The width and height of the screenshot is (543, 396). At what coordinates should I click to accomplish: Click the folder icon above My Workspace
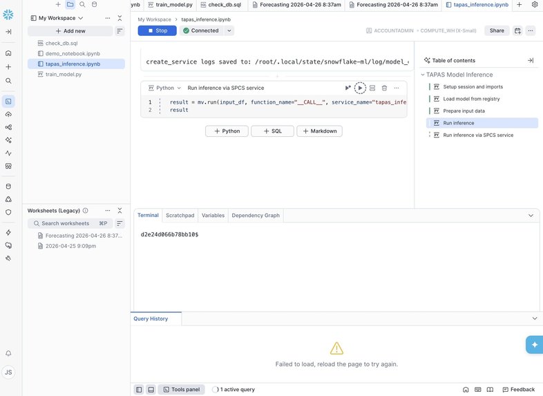coord(70,5)
